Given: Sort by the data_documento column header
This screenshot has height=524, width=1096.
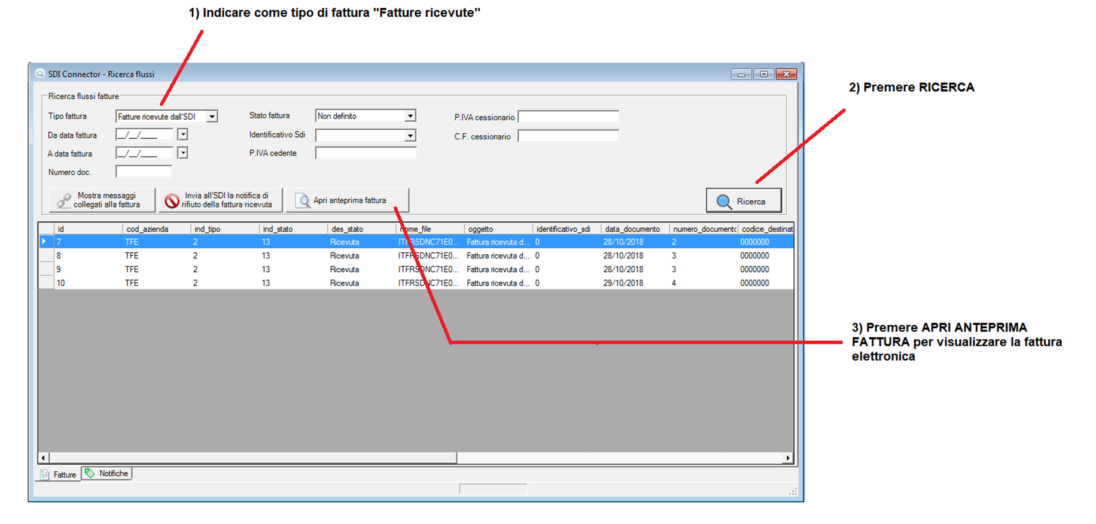Looking at the screenshot, I should click(632, 229).
